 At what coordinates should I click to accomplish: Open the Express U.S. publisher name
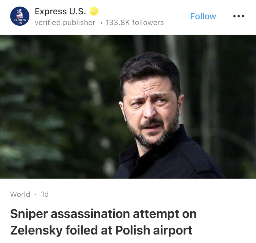[60, 11]
